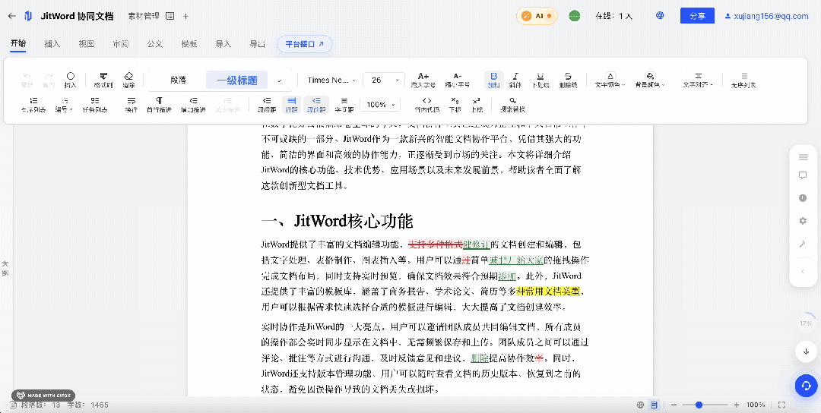This screenshot has height=413, width=821.
Task: Toggle underline (下划线) formatting
Action: coord(541,80)
